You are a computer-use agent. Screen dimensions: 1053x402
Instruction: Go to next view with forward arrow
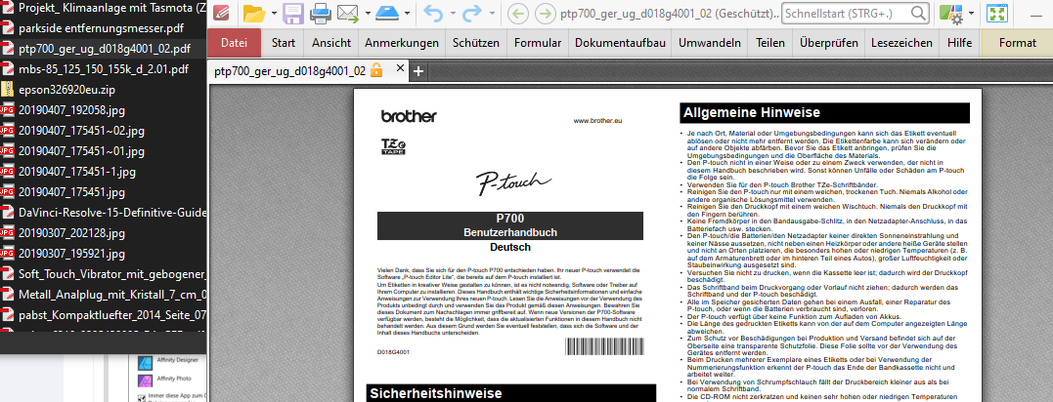point(545,14)
